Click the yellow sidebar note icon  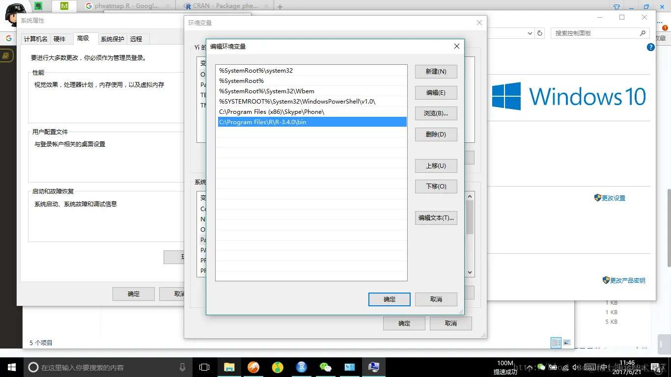pyautogui.click(x=6, y=55)
